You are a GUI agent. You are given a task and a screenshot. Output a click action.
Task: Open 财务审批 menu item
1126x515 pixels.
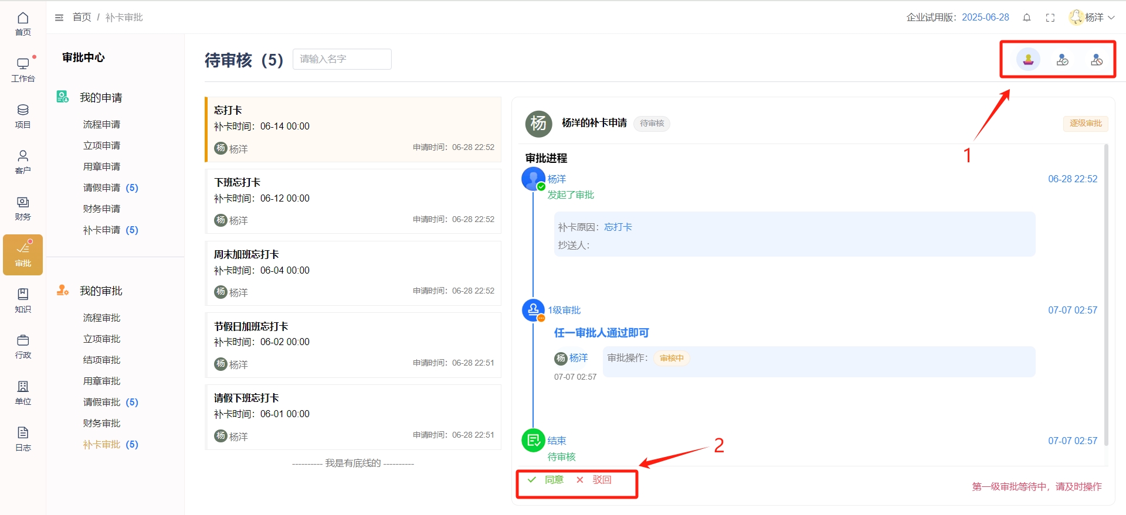pos(101,423)
